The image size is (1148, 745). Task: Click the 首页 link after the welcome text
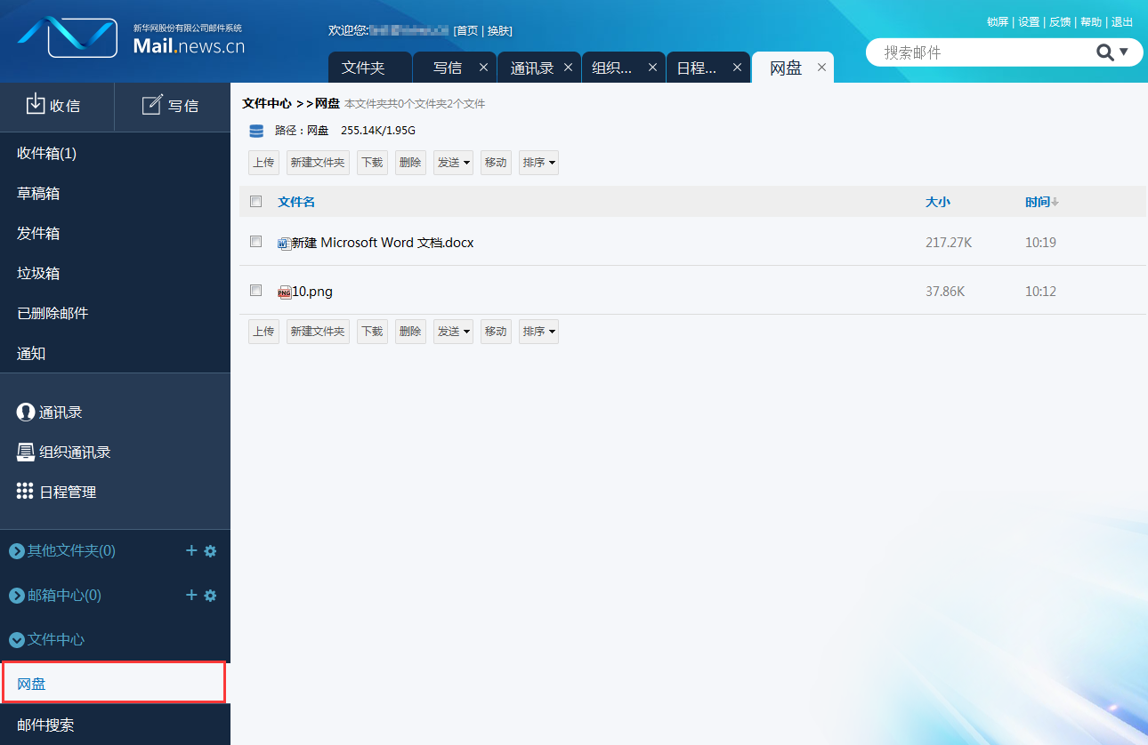pyautogui.click(x=467, y=31)
